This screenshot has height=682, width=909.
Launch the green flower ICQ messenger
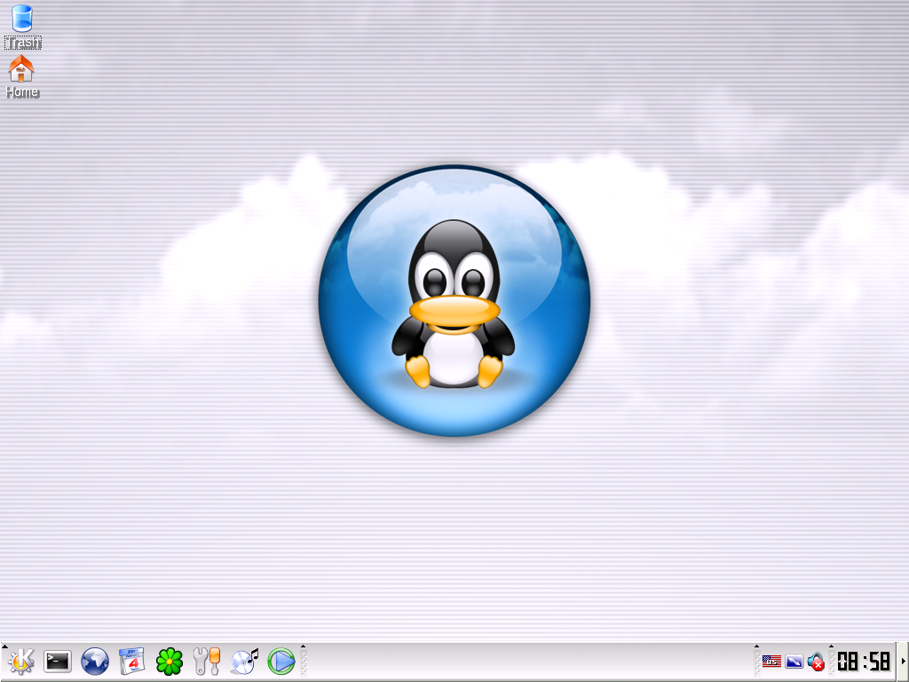point(169,661)
